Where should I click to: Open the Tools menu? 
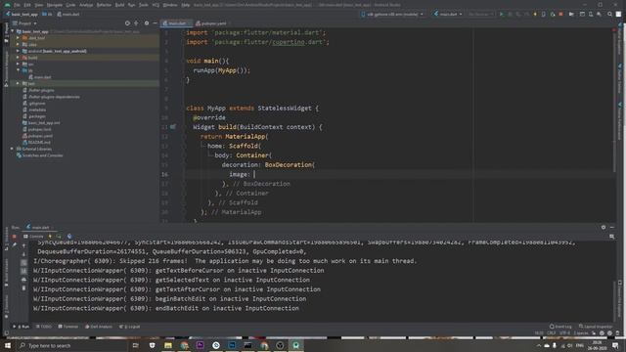pos(144,5)
